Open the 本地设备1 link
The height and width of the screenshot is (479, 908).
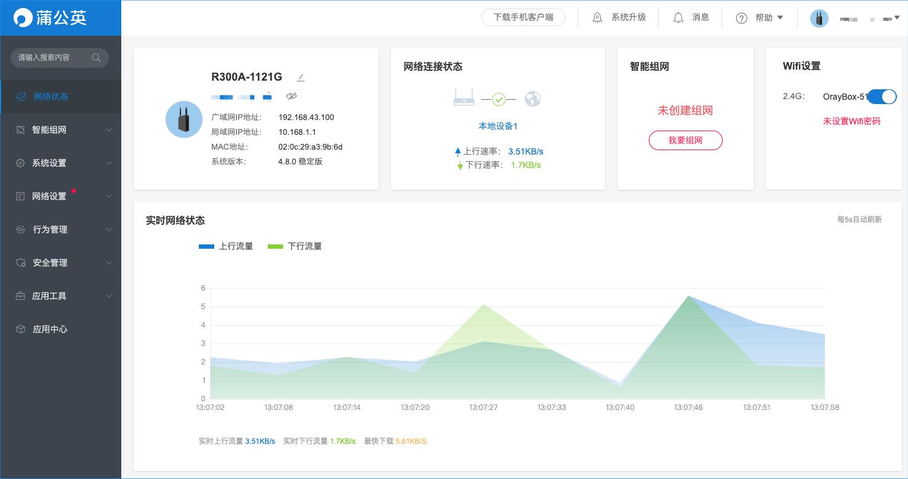pyautogui.click(x=497, y=126)
